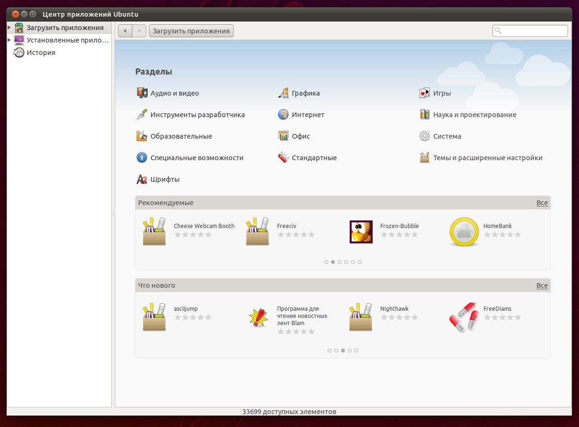This screenshot has height=427, width=579.
Task: Rate Cheese Webcam Booth using its stars
Action: (193, 235)
